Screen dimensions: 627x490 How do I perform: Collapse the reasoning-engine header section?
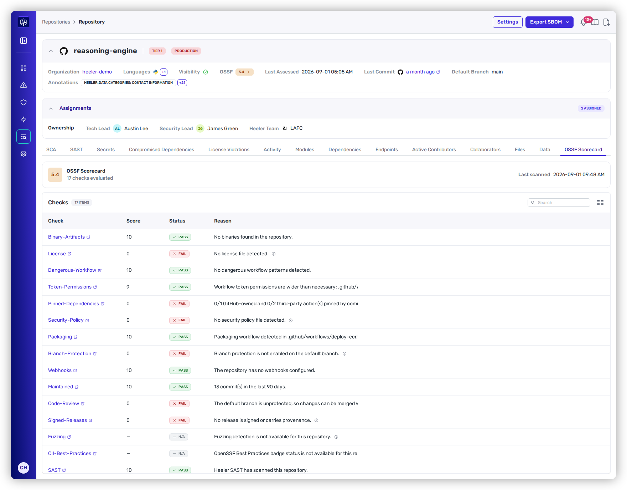coord(51,51)
